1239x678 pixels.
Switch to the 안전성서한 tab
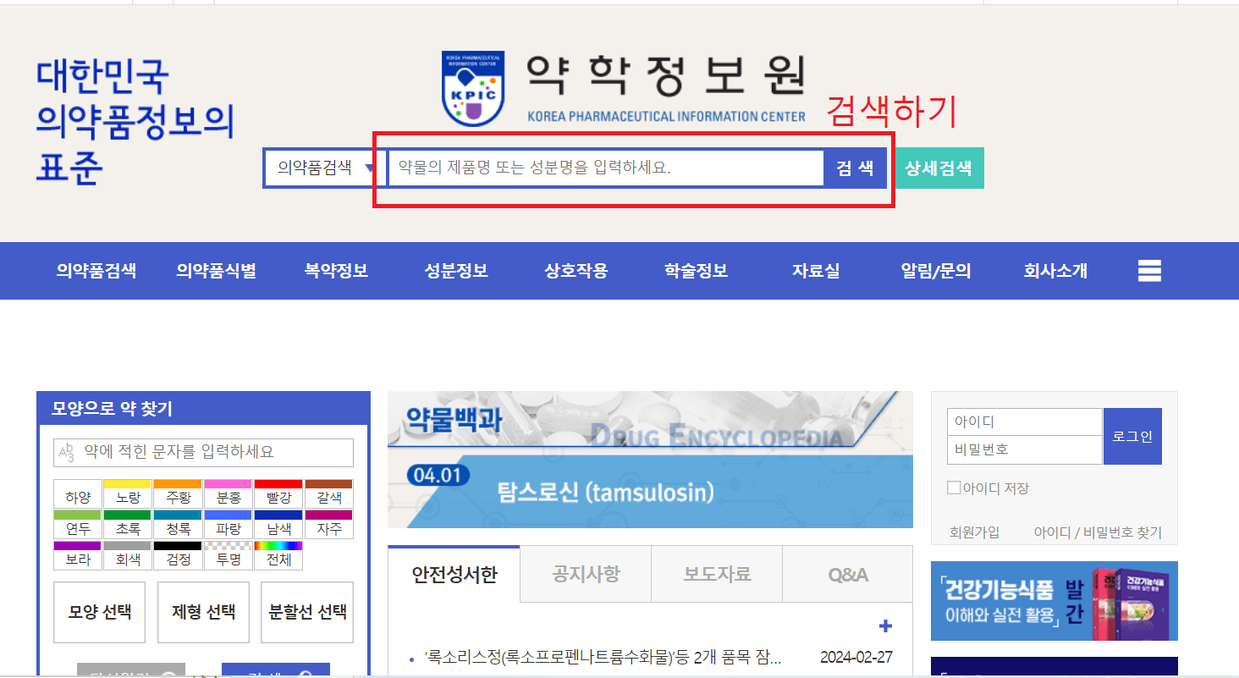click(454, 574)
